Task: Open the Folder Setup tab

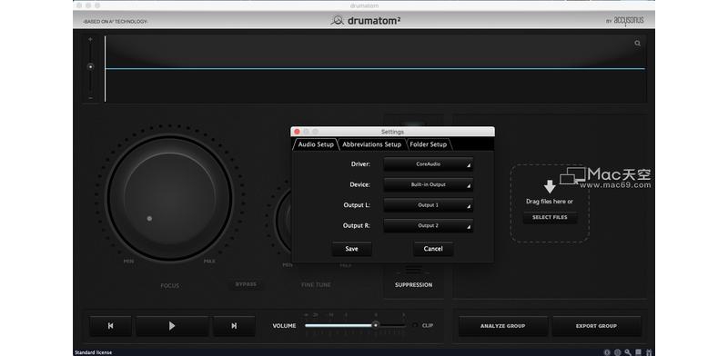Action: (x=428, y=144)
